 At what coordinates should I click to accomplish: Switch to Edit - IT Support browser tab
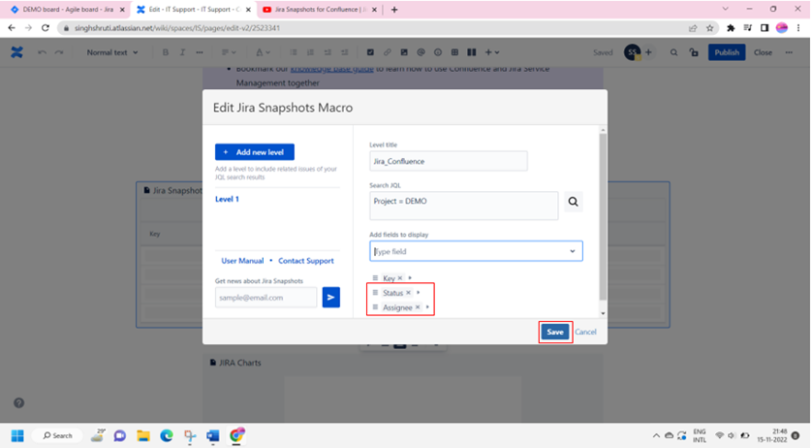[x=194, y=10]
